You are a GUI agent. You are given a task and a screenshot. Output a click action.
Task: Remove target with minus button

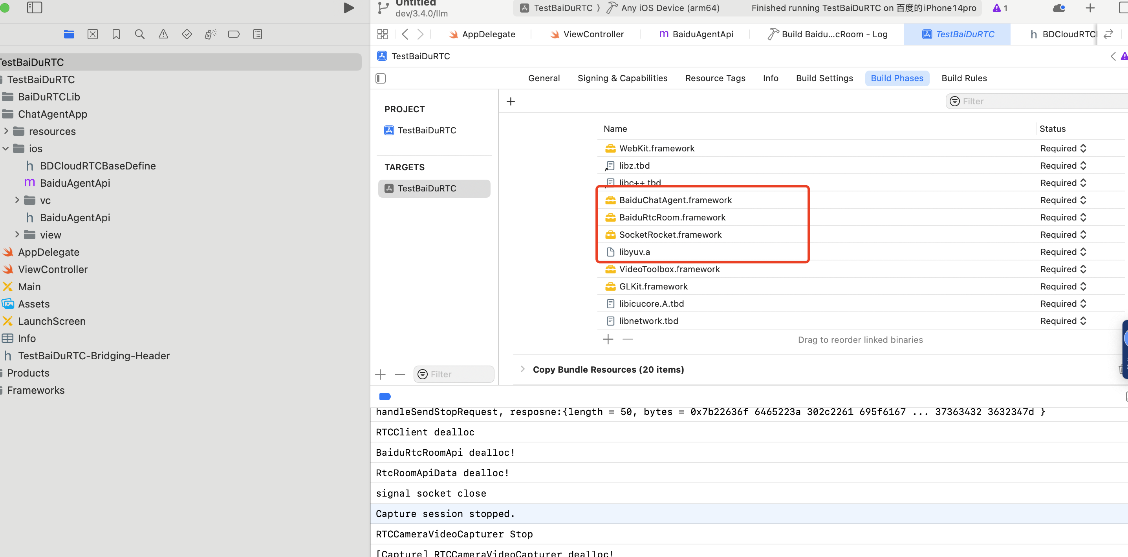pyautogui.click(x=400, y=374)
